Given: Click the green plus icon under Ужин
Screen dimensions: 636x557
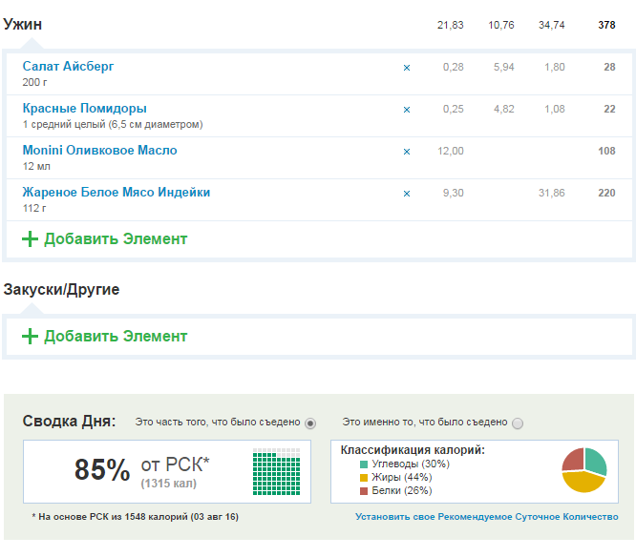Looking at the screenshot, I should (x=31, y=239).
